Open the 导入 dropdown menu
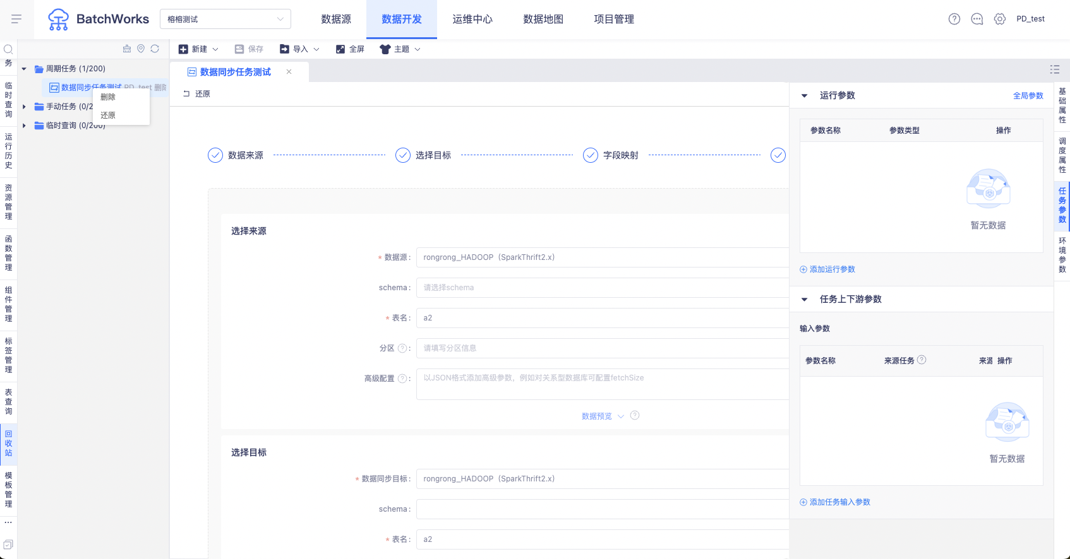Screen dimensions: 1070x559 299,49
